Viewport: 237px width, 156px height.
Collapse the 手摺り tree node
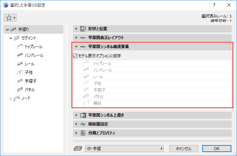(7, 29)
